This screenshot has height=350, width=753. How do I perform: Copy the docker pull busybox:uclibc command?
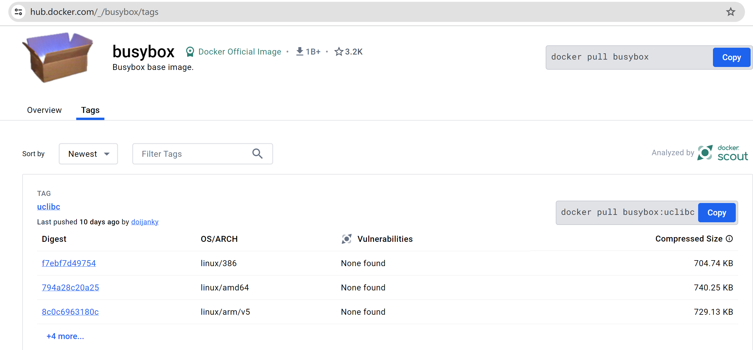coord(717,213)
